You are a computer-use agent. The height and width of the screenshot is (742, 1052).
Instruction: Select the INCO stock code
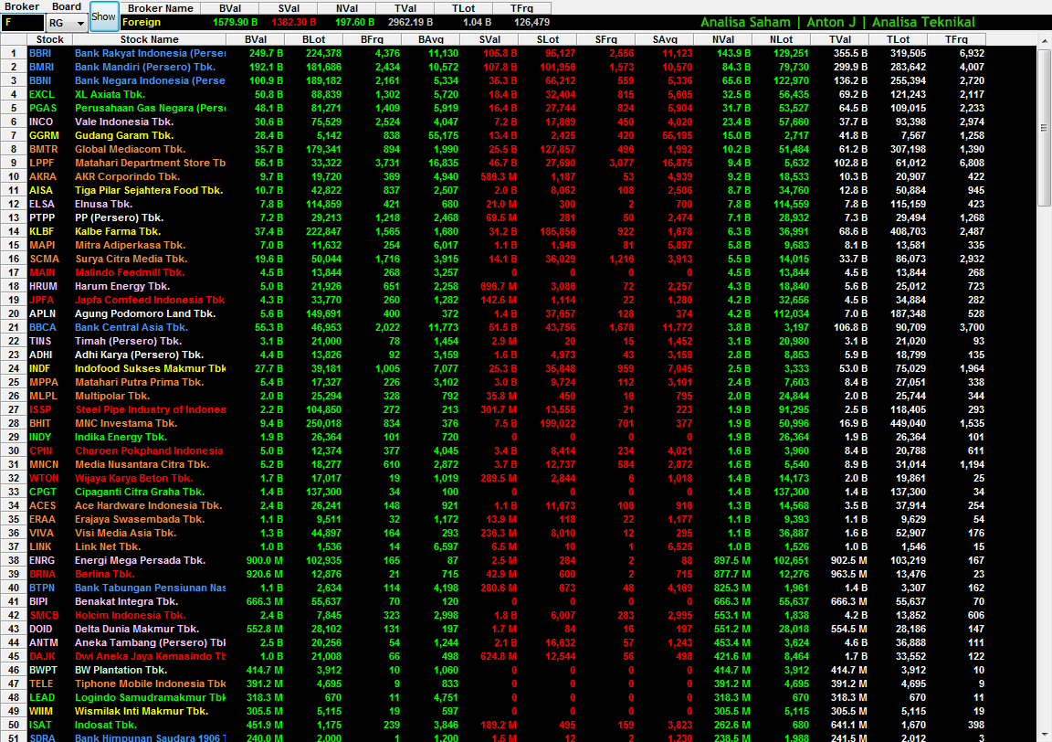tap(41, 122)
